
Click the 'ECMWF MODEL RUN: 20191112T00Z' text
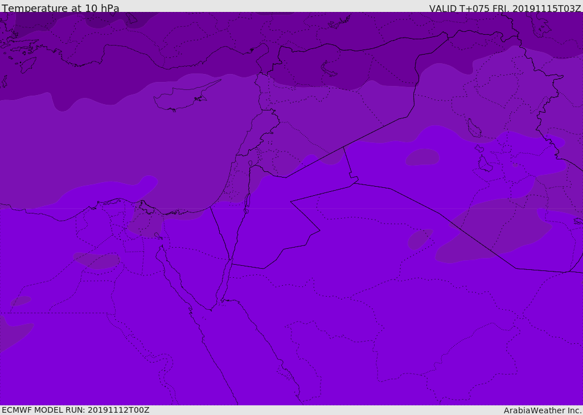click(x=76, y=410)
